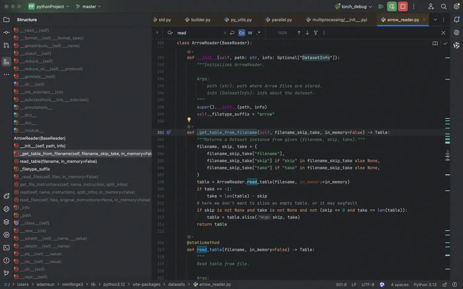This screenshot has width=463, height=289.
Task: Toggle whole Words (W) search option
Action: 250,33
